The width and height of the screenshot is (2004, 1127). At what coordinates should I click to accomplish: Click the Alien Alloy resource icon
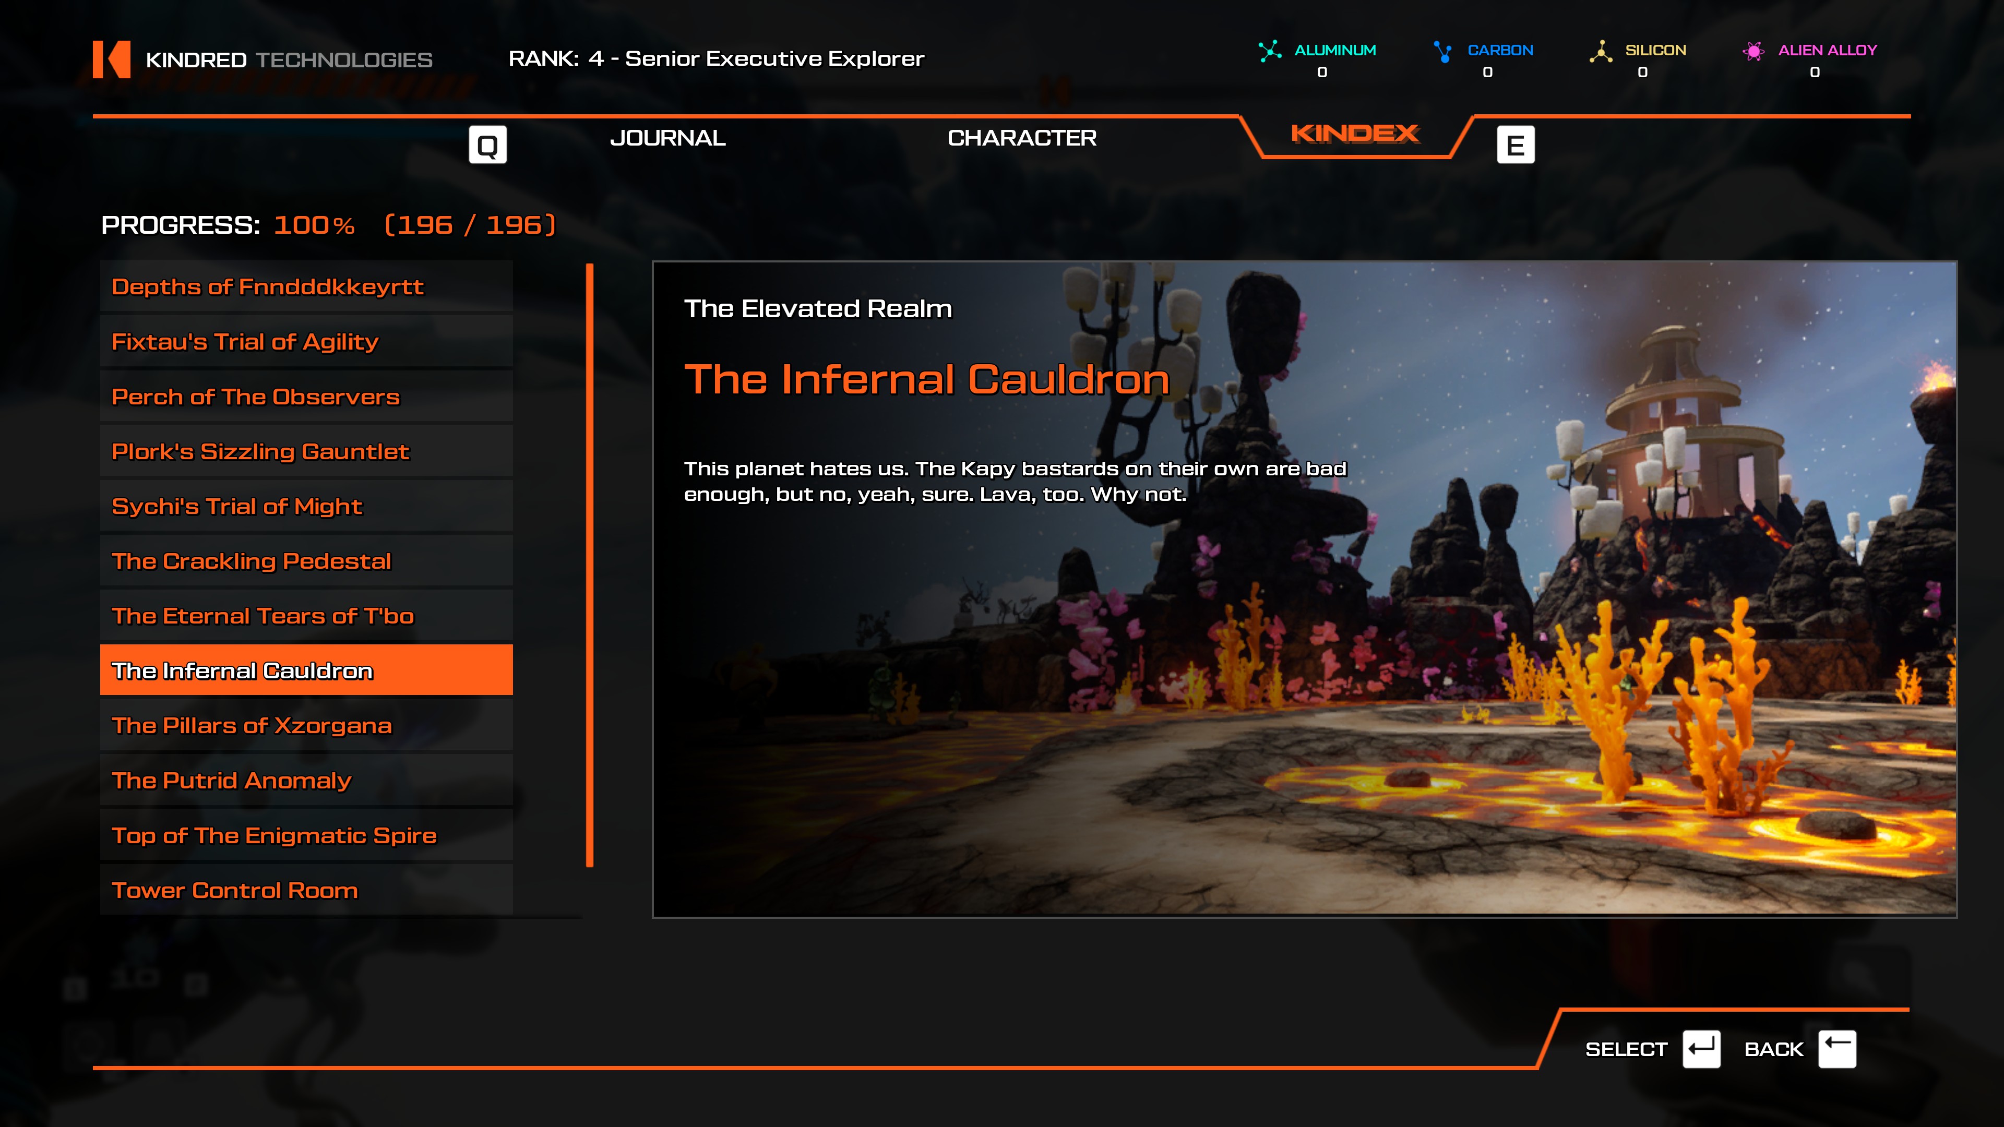[x=1753, y=51]
